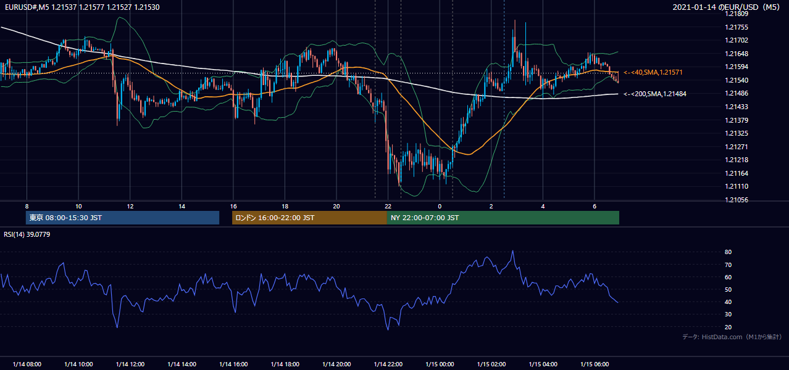Viewport: 789px width, 370px height.
Task: Click the RSI axis level 70
Action: (x=728, y=265)
